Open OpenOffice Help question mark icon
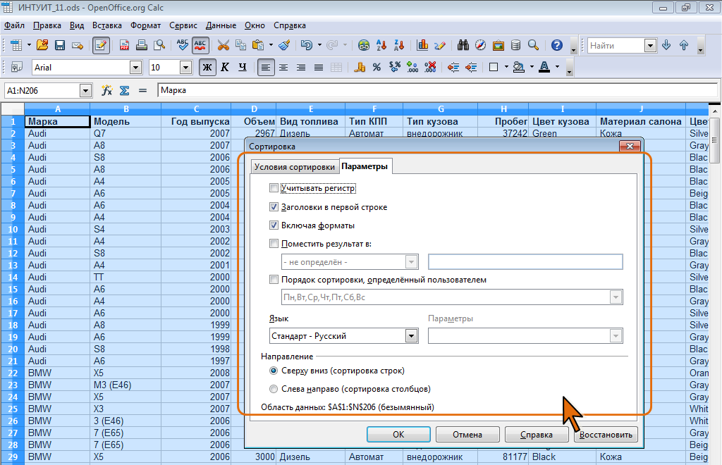 point(557,45)
